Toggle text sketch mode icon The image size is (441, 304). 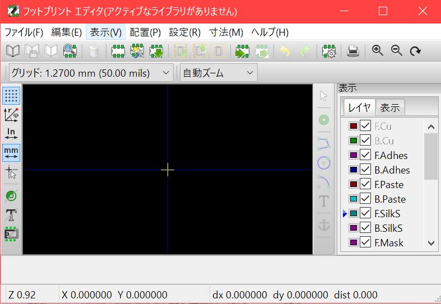11,215
